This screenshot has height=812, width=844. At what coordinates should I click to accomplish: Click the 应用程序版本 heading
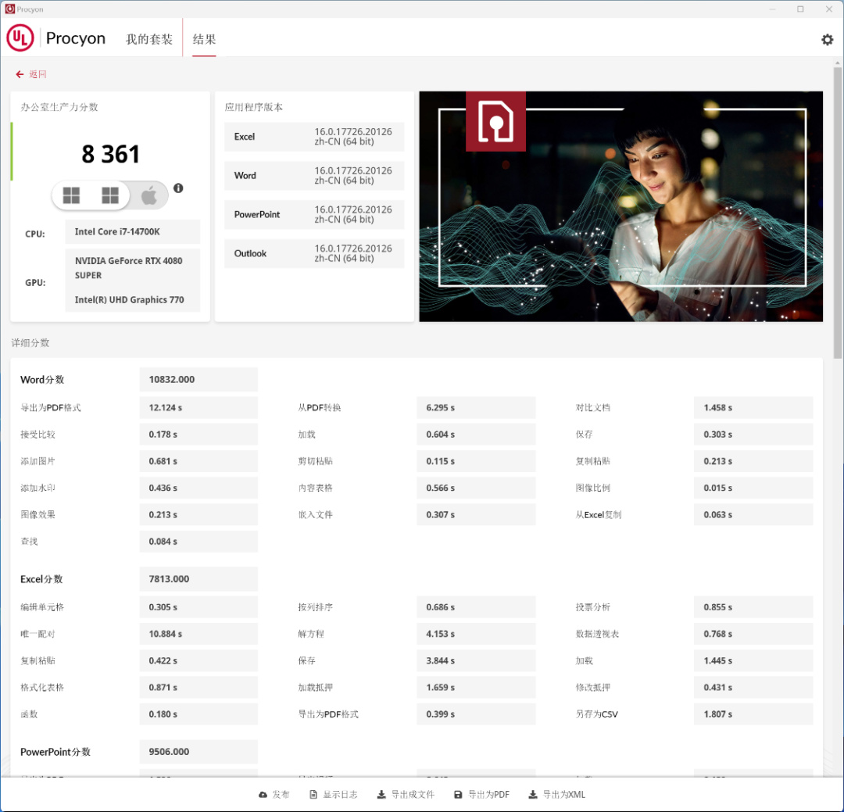tap(253, 107)
